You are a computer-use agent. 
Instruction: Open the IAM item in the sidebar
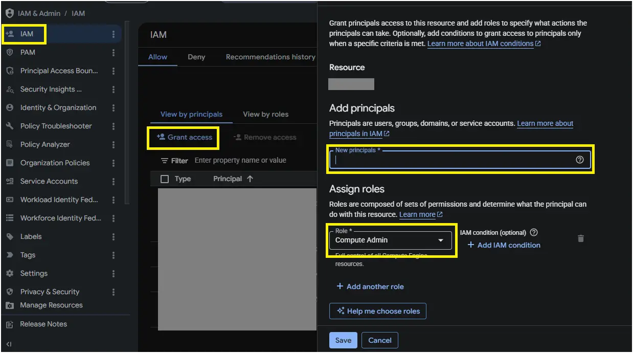coord(61,34)
